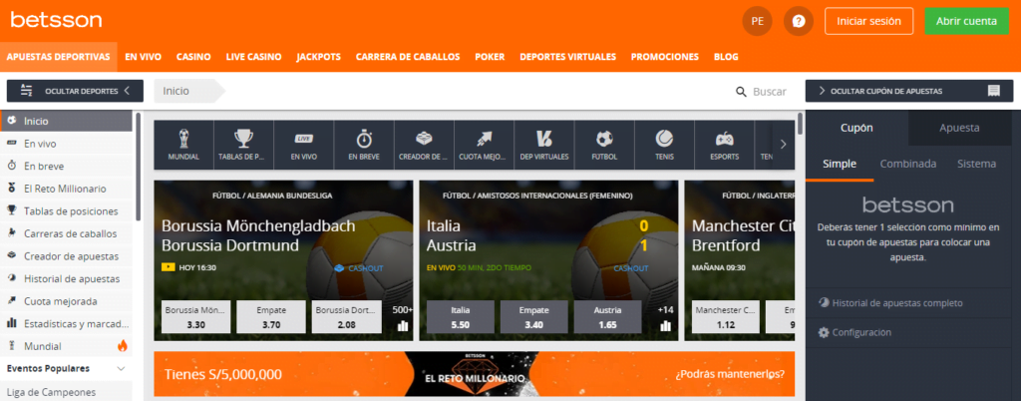Image resolution: width=1021 pixels, height=401 pixels.
Task: Select the Combinada bet type tab
Action: click(x=908, y=164)
